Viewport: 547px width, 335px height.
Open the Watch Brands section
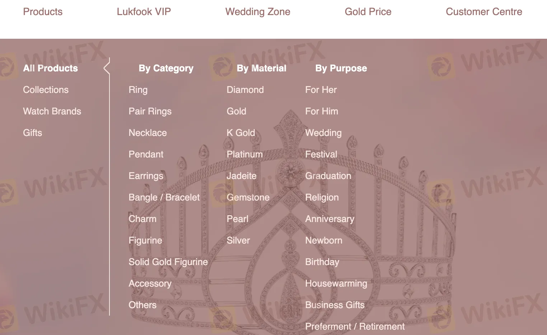coord(52,111)
